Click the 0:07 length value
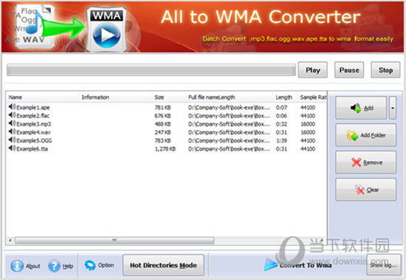406x280 pixels. pos(281,107)
